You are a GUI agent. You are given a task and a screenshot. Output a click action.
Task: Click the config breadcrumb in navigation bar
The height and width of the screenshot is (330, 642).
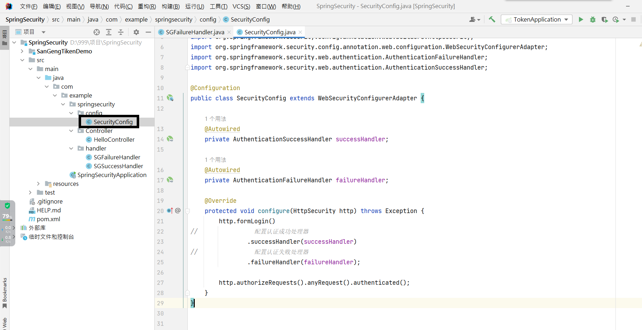pyautogui.click(x=208, y=19)
